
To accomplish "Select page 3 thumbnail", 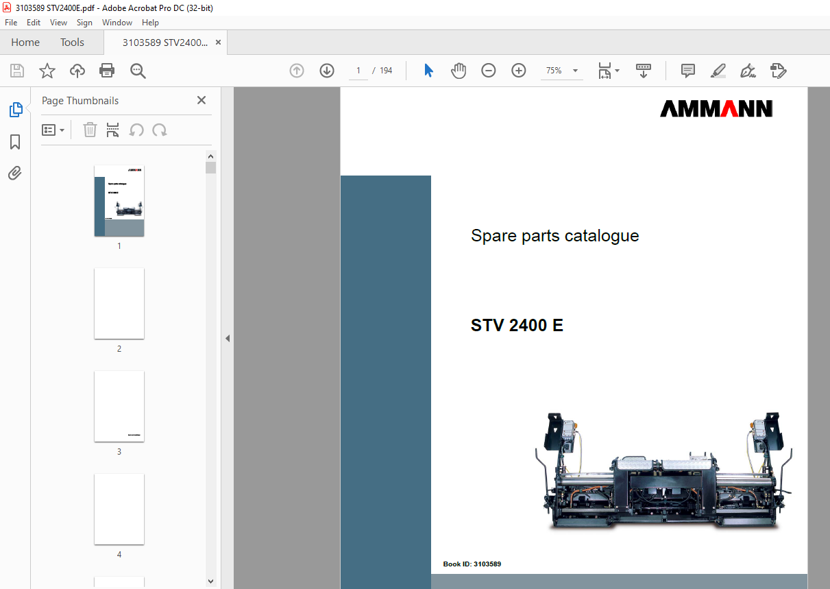I will (x=119, y=407).
